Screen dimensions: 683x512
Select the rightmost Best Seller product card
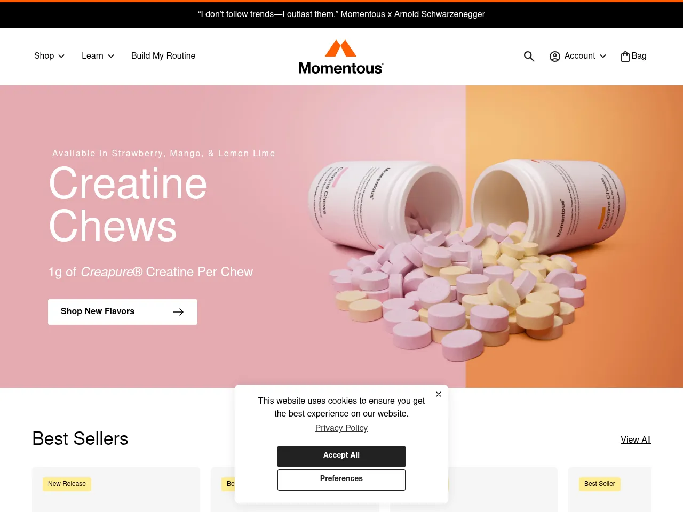[x=609, y=490]
